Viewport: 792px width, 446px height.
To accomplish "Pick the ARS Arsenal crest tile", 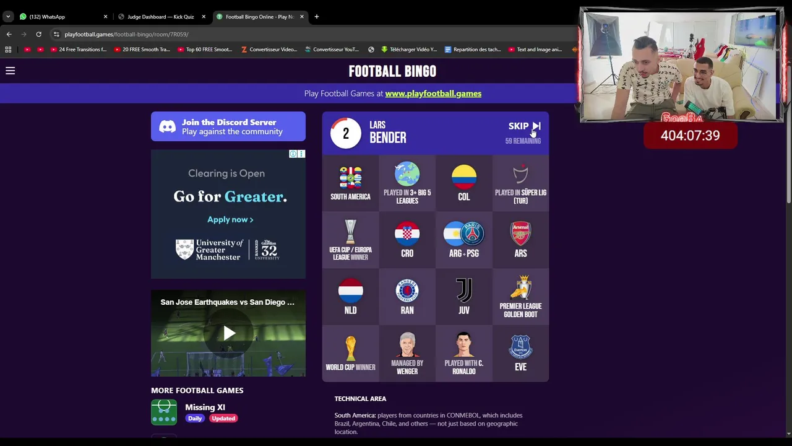I will click(520, 240).
